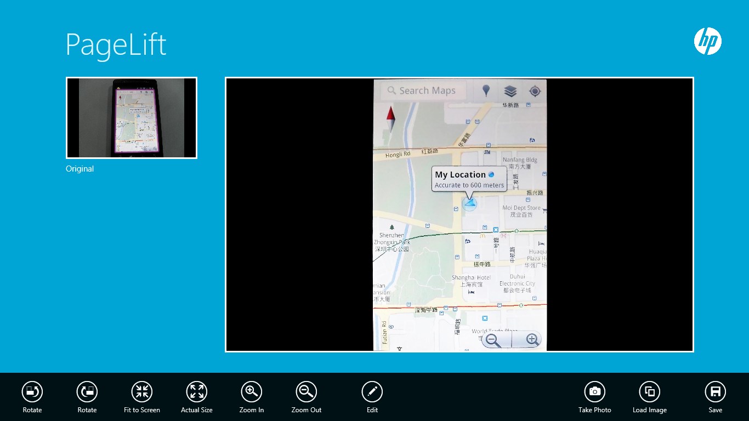749x421 pixels.
Task: Open the Edit pencil tool
Action: click(x=372, y=392)
